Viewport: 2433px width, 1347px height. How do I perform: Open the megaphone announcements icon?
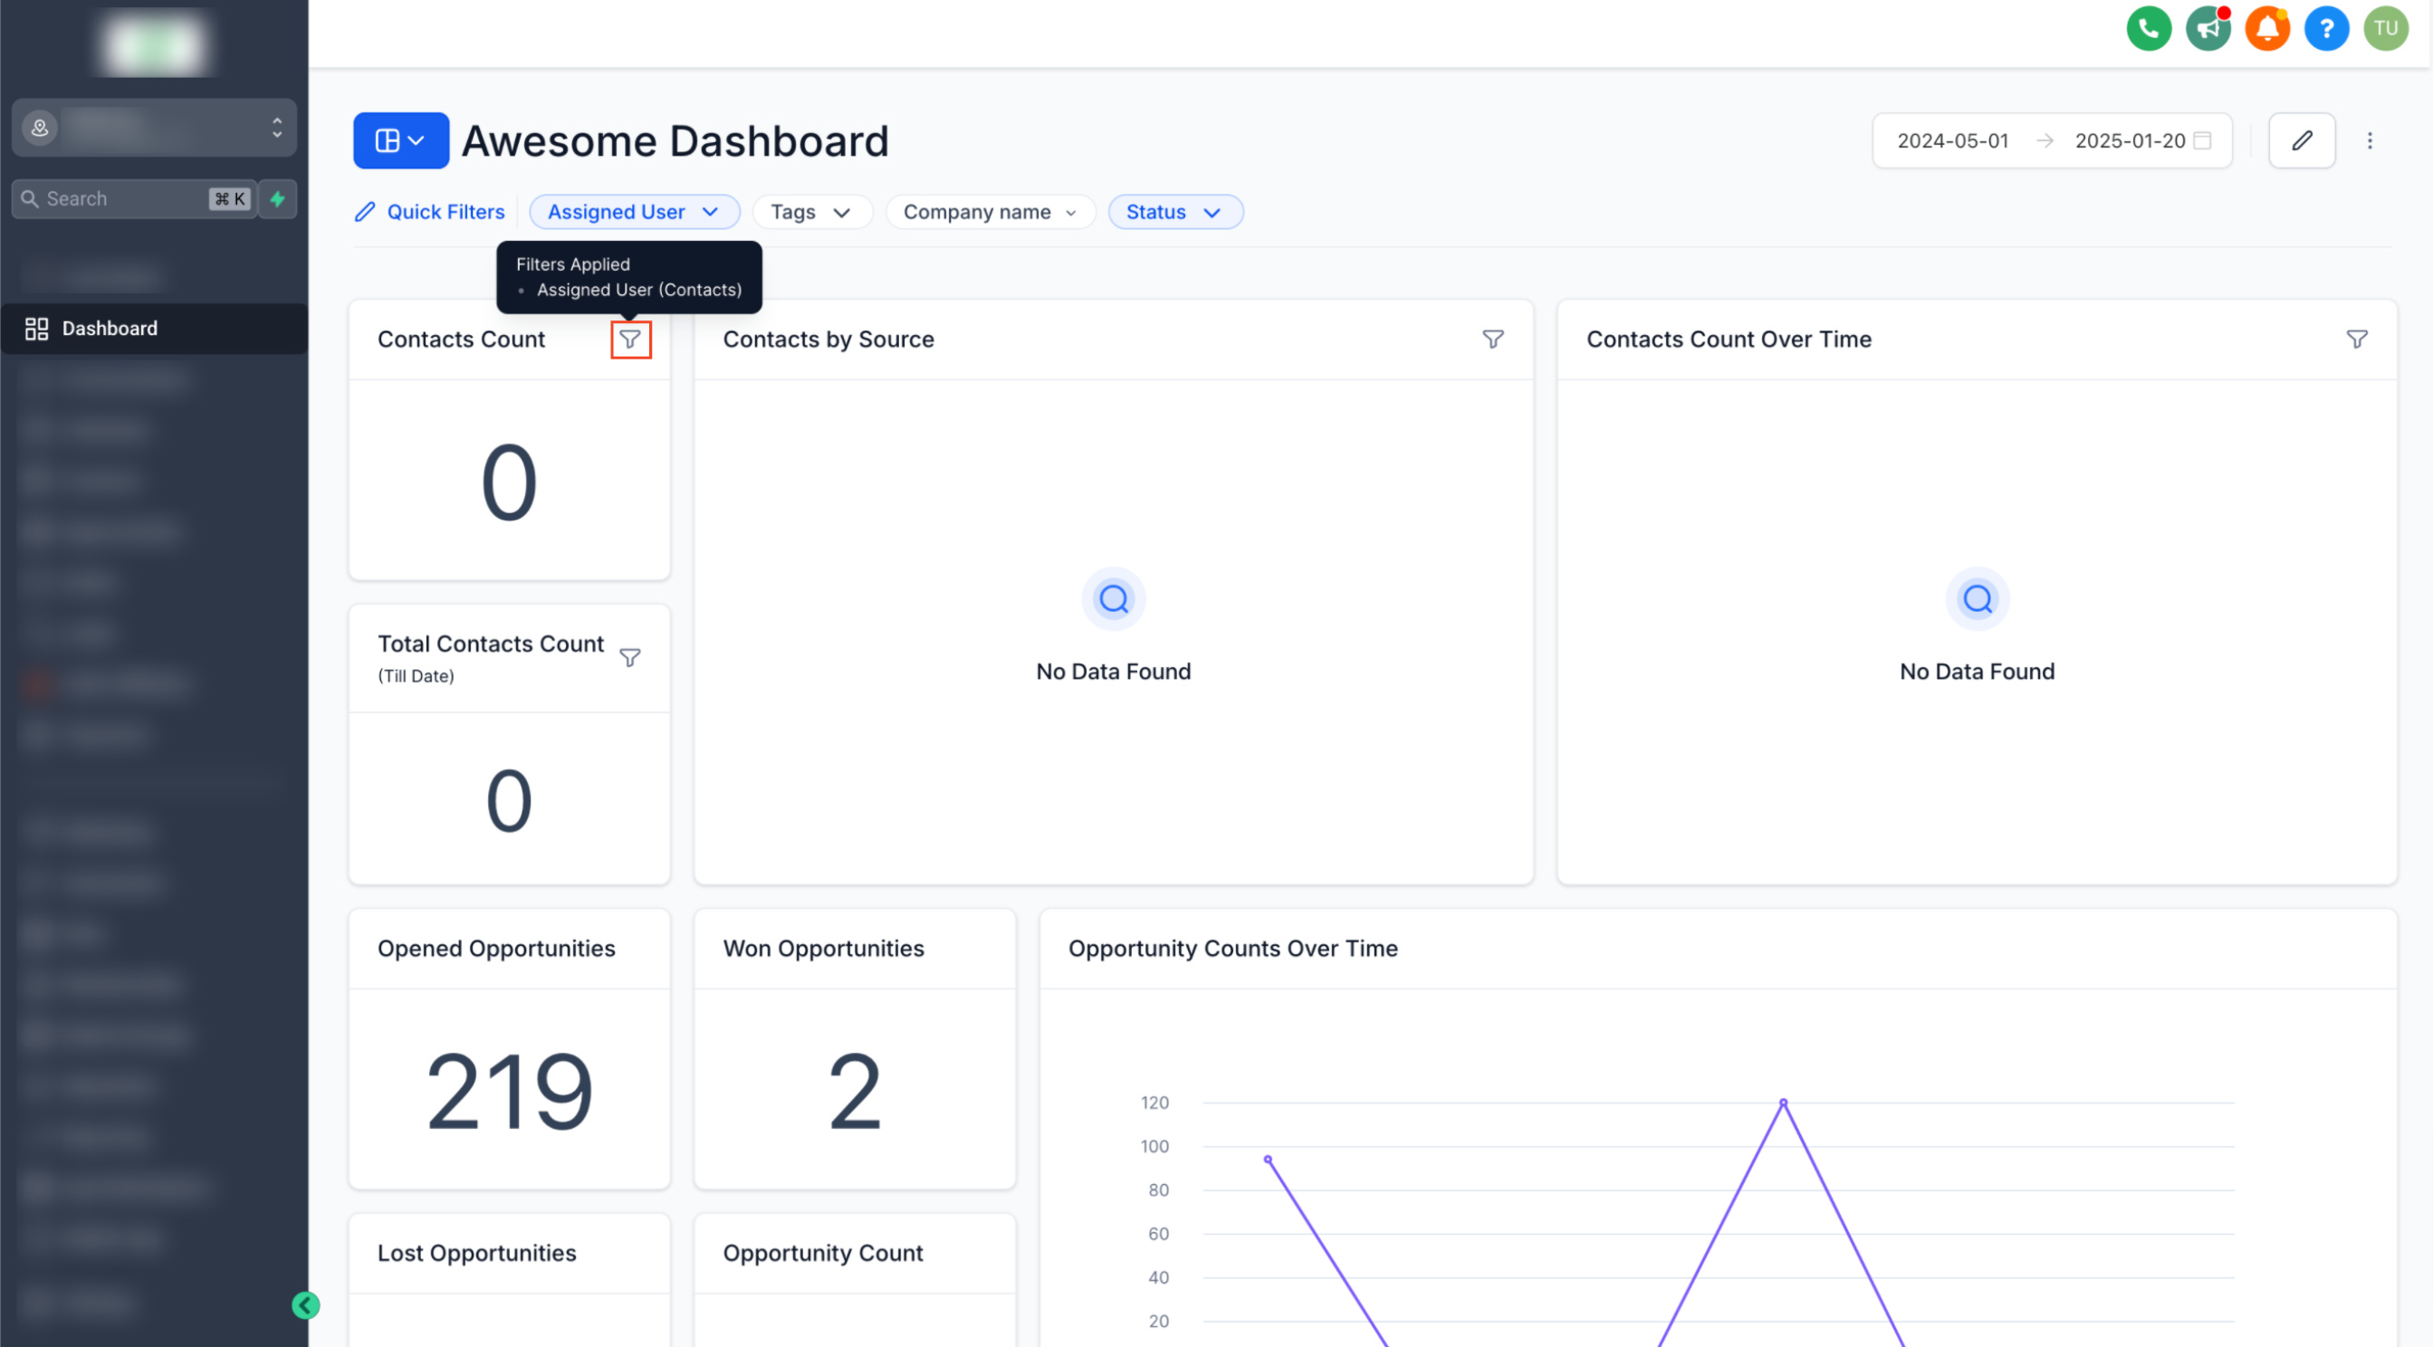pyautogui.click(x=2207, y=28)
